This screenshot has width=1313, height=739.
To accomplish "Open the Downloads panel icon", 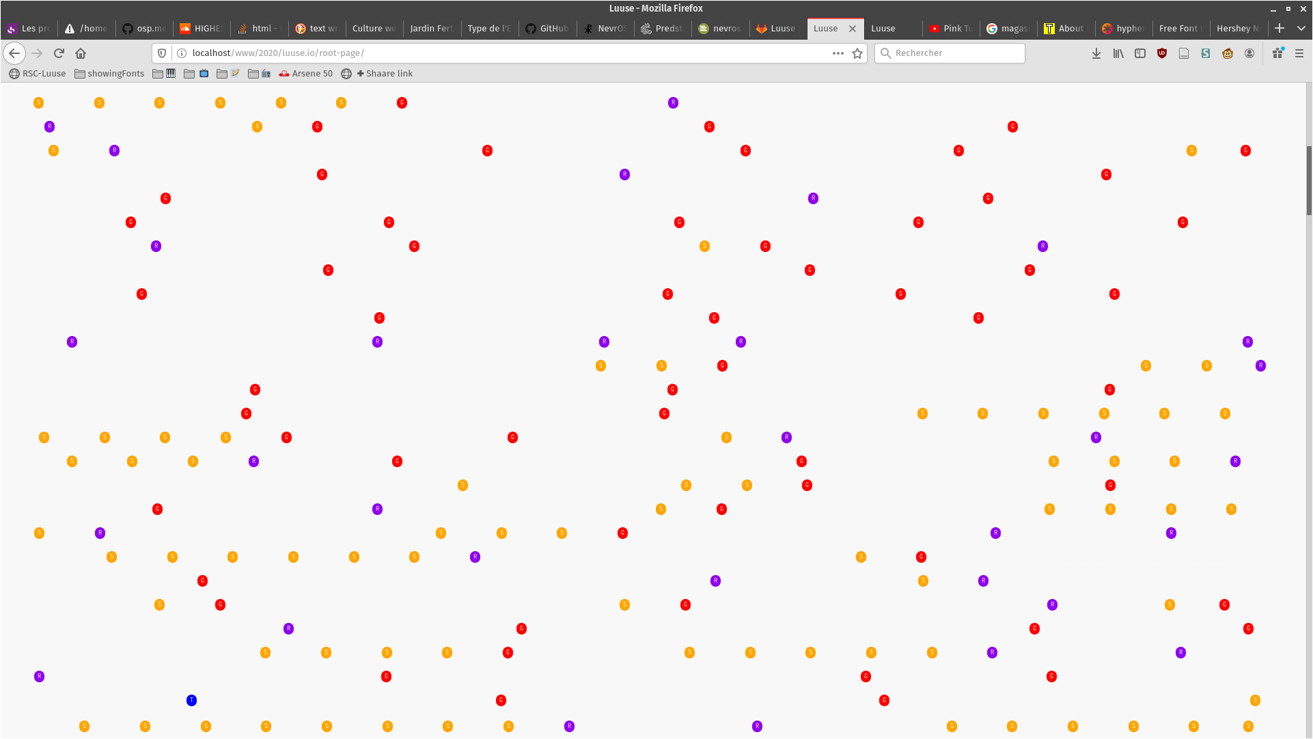I will [1096, 53].
